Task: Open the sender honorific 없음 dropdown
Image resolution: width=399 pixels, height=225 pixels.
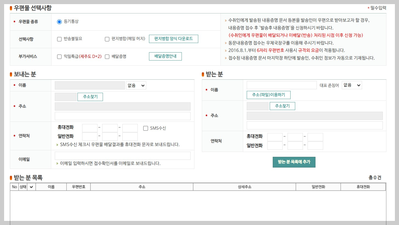Action: (136, 85)
